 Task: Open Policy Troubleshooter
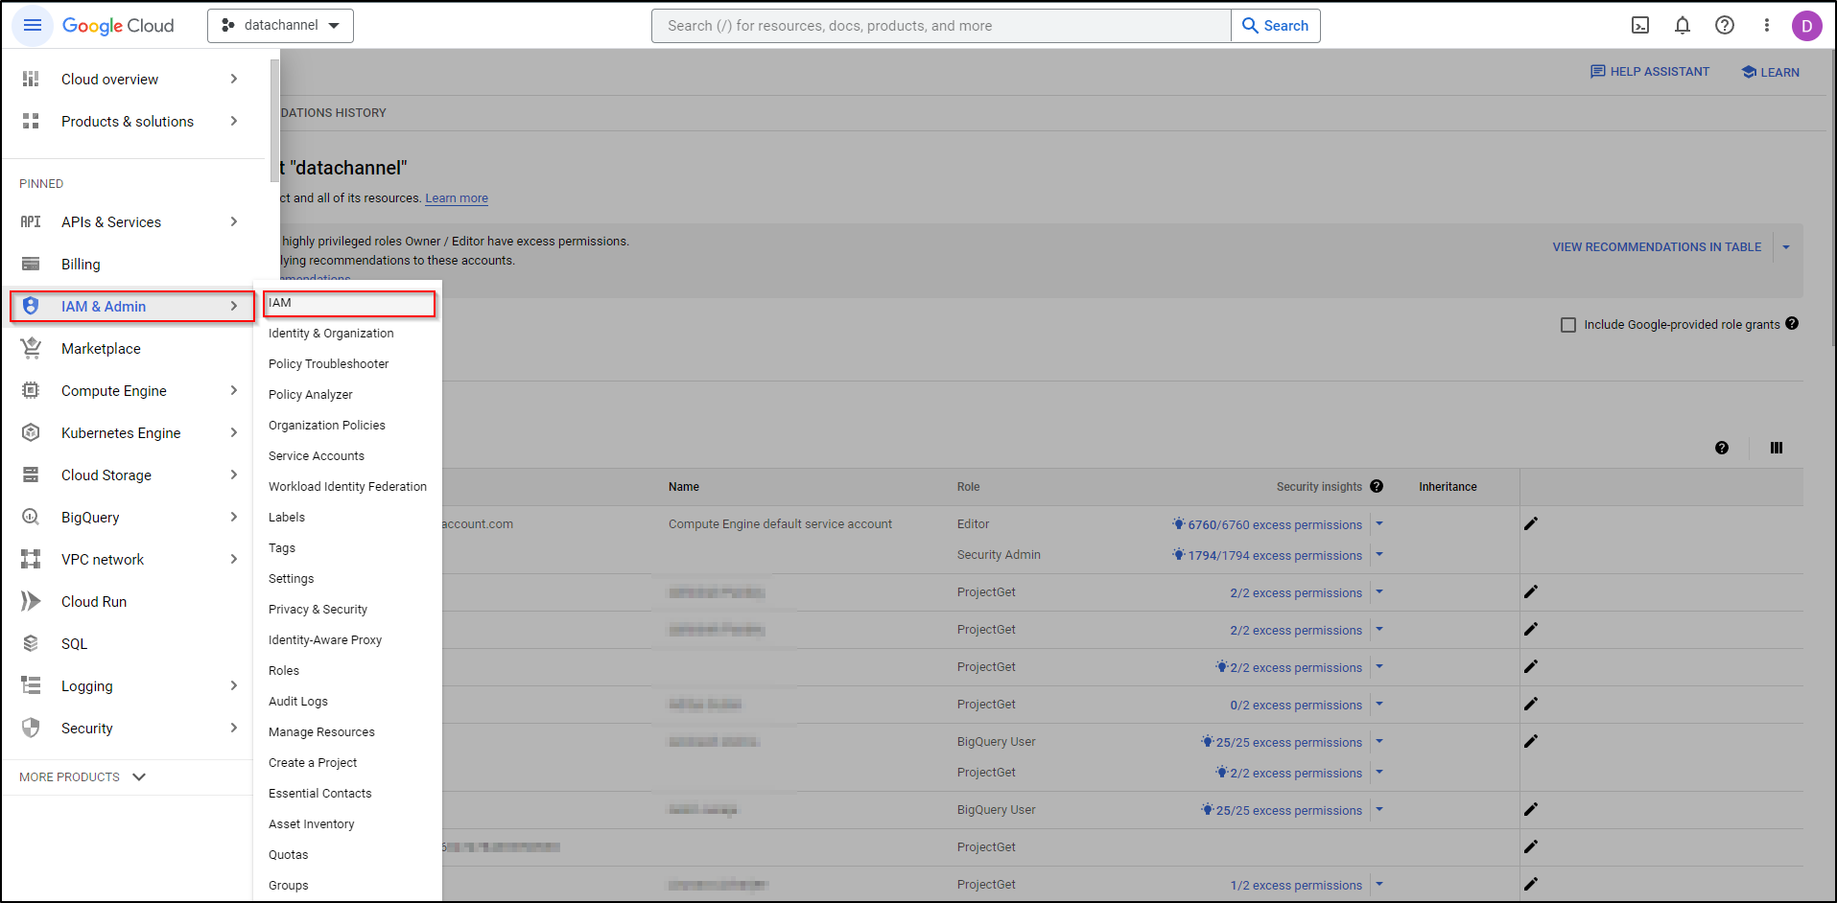coord(328,364)
